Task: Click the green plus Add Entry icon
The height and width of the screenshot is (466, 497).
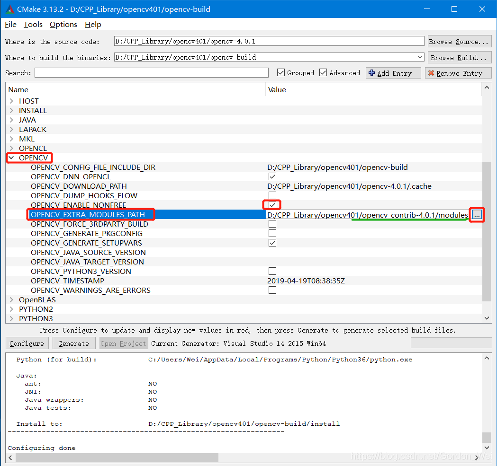Action: coord(374,73)
